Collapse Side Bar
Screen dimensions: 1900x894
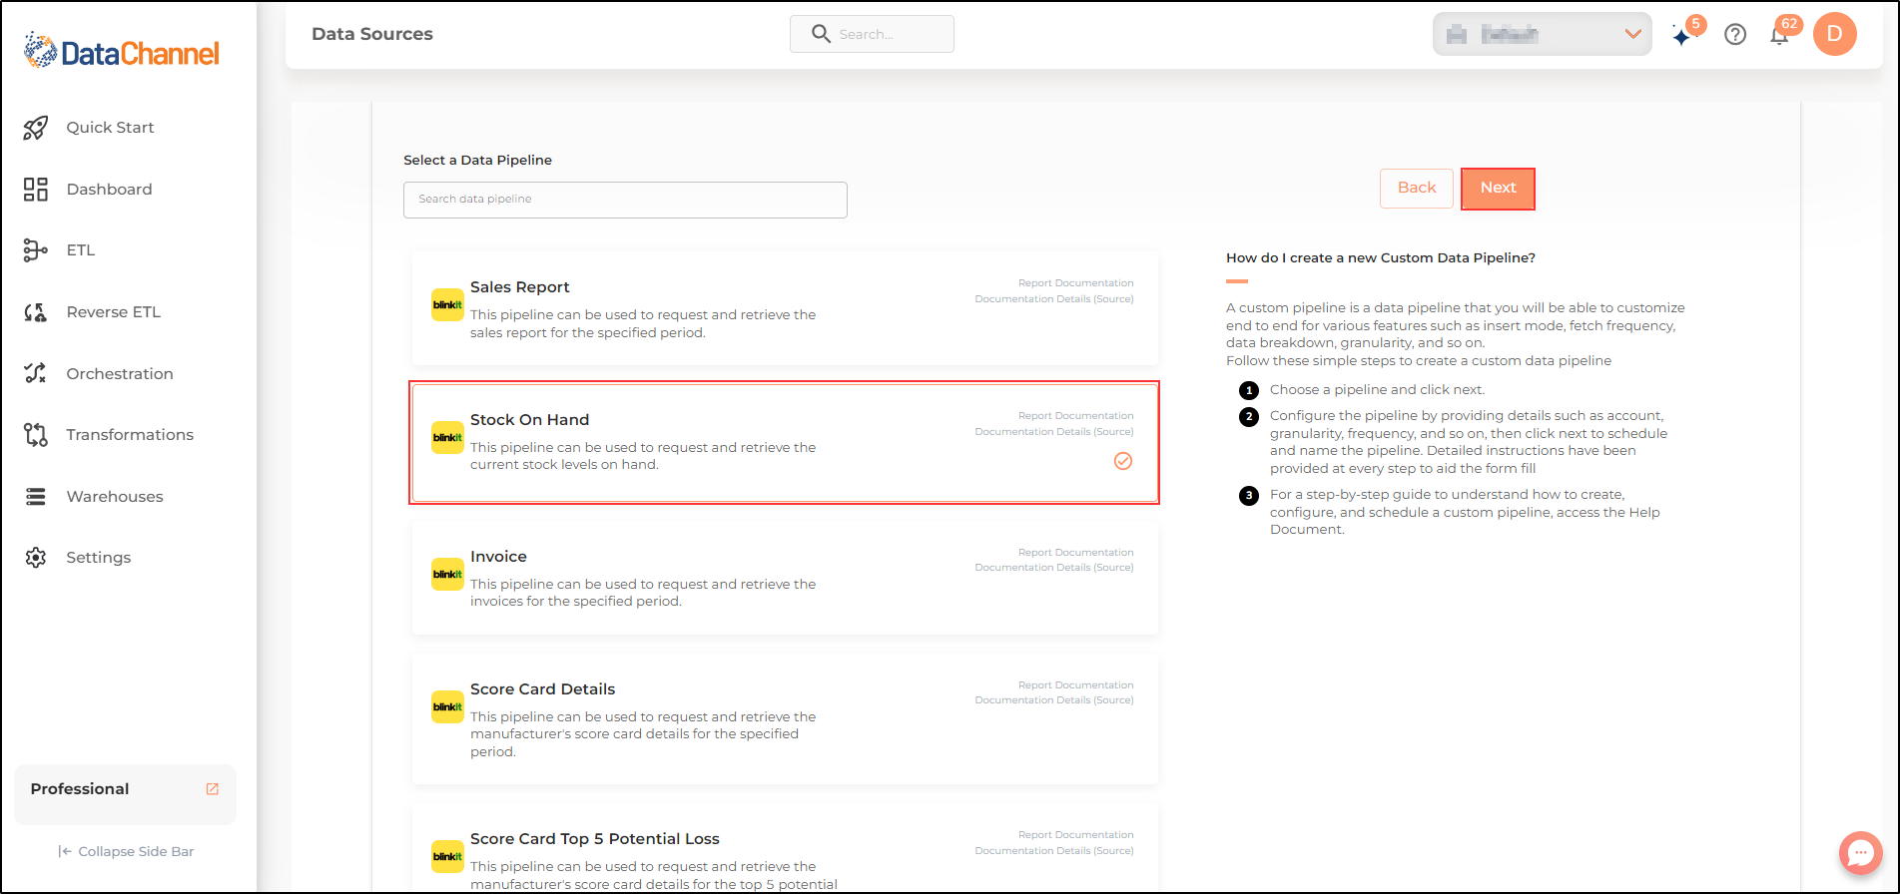tap(126, 852)
